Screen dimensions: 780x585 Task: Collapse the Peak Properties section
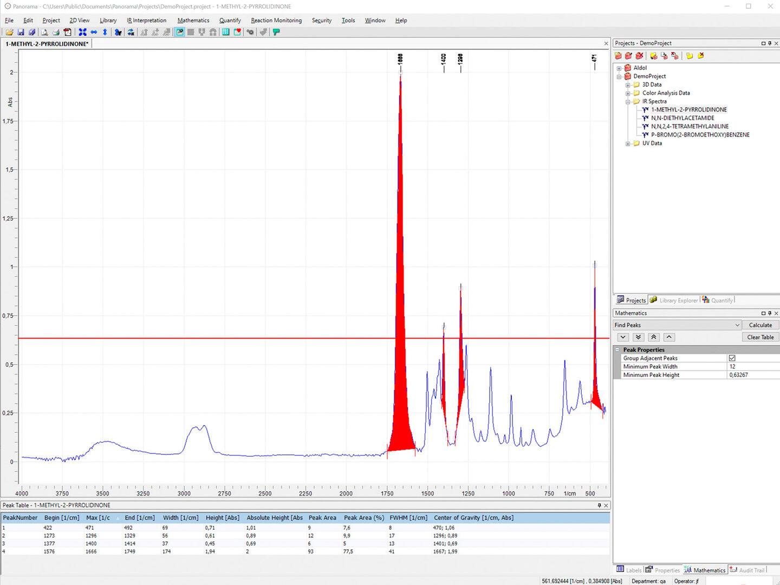pyautogui.click(x=617, y=350)
